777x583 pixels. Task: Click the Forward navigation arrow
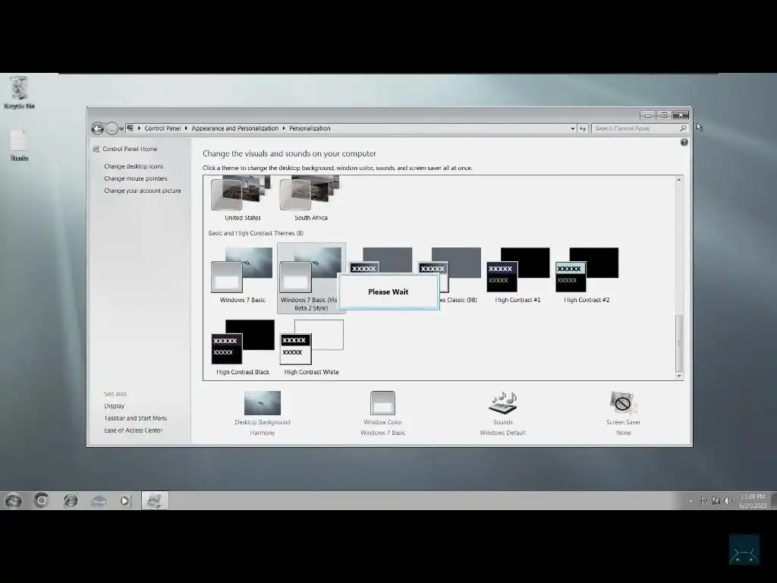112,129
